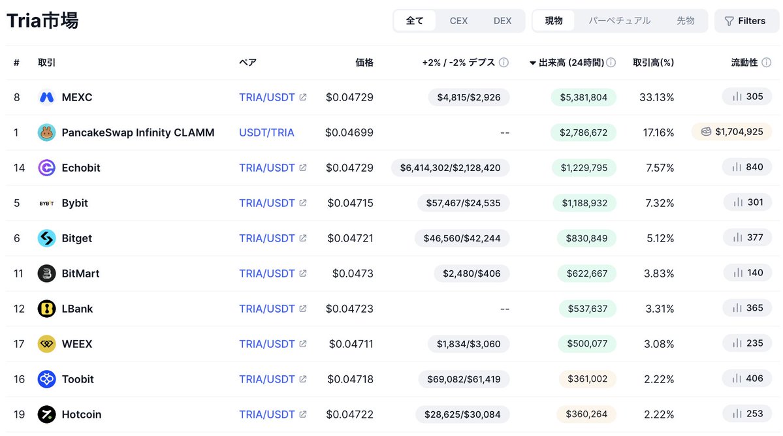Sort table by 価格 header
The width and height of the screenshot is (783, 436).
point(364,63)
